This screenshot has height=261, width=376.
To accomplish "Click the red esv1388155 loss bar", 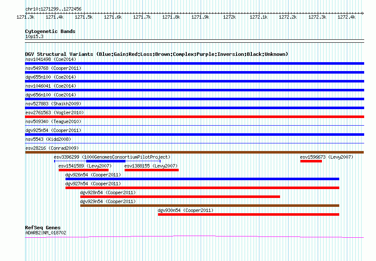I will point(152,170).
